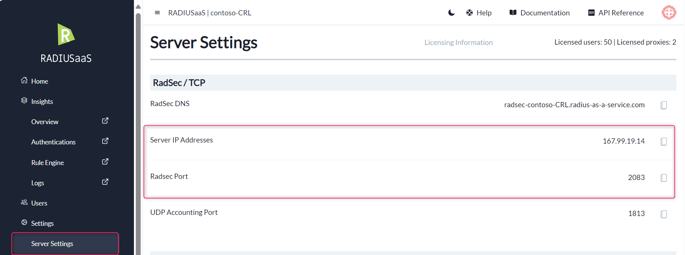Open the Authentications page

[x=53, y=142]
